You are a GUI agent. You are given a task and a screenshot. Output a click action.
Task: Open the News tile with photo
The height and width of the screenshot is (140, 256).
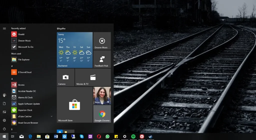click(x=102, y=95)
